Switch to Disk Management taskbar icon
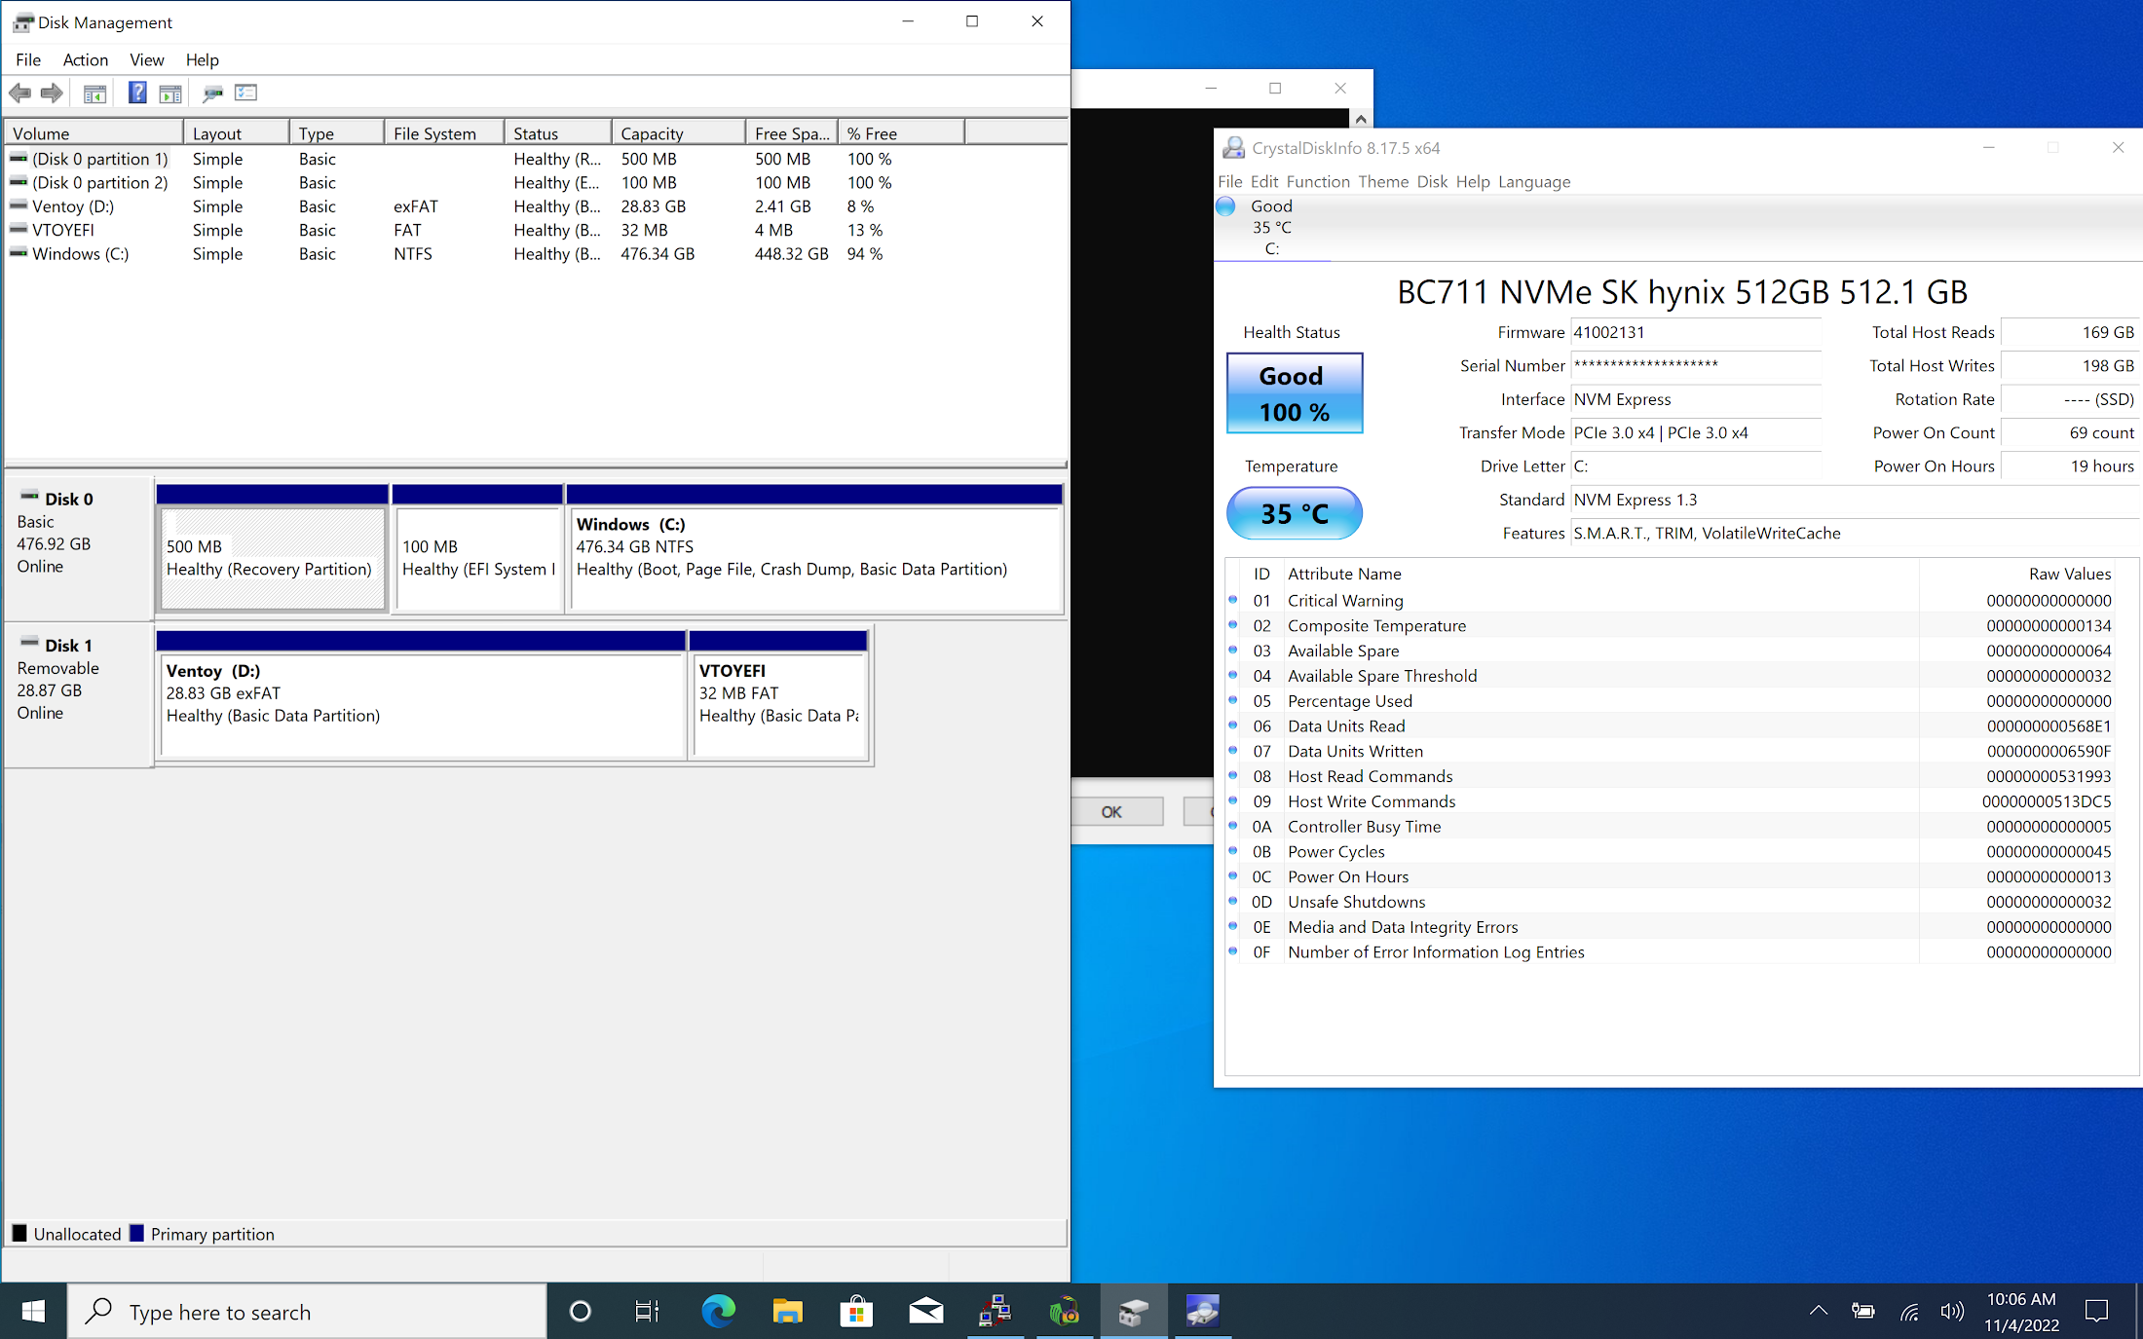Image resolution: width=2143 pixels, height=1339 pixels. click(x=1133, y=1312)
